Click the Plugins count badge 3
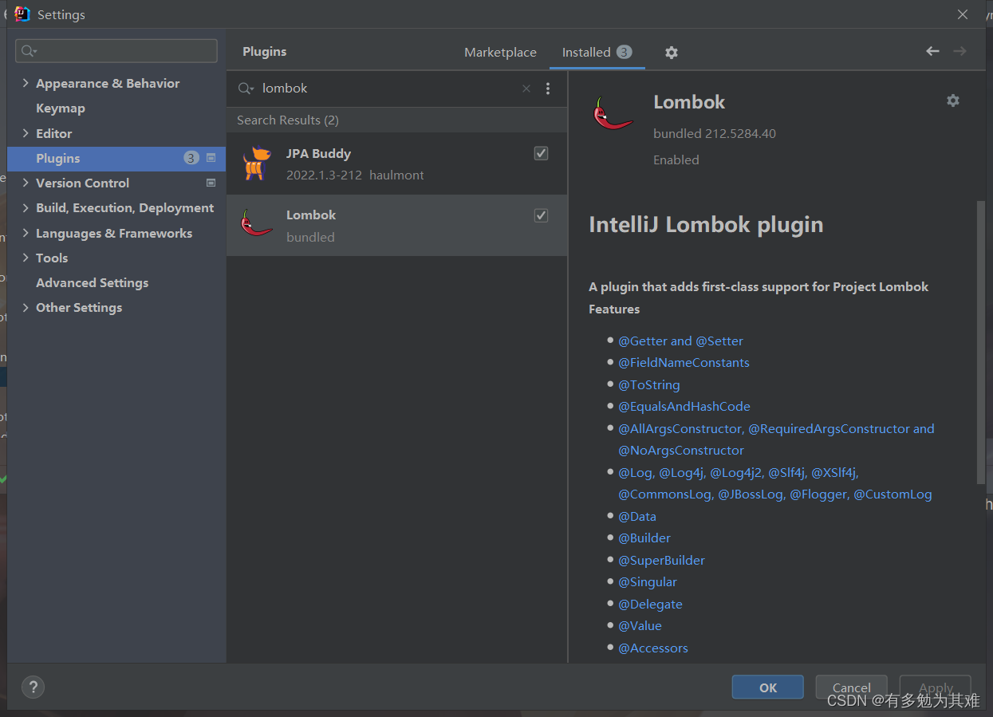993x717 pixels. (x=191, y=158)
